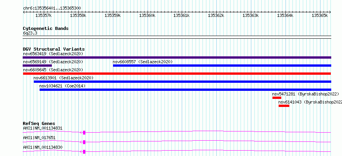342x156 pixels.
Task: Click the 135363k ruler position
Action: (x=251, y=15)
